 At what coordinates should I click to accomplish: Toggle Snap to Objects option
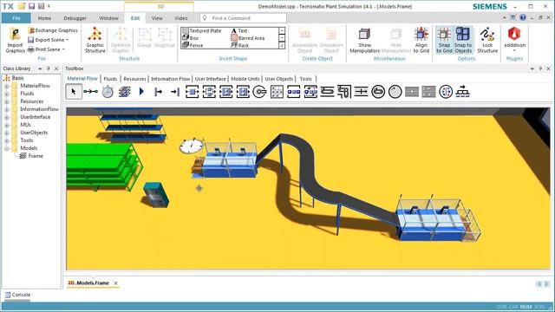click(463, 40)
